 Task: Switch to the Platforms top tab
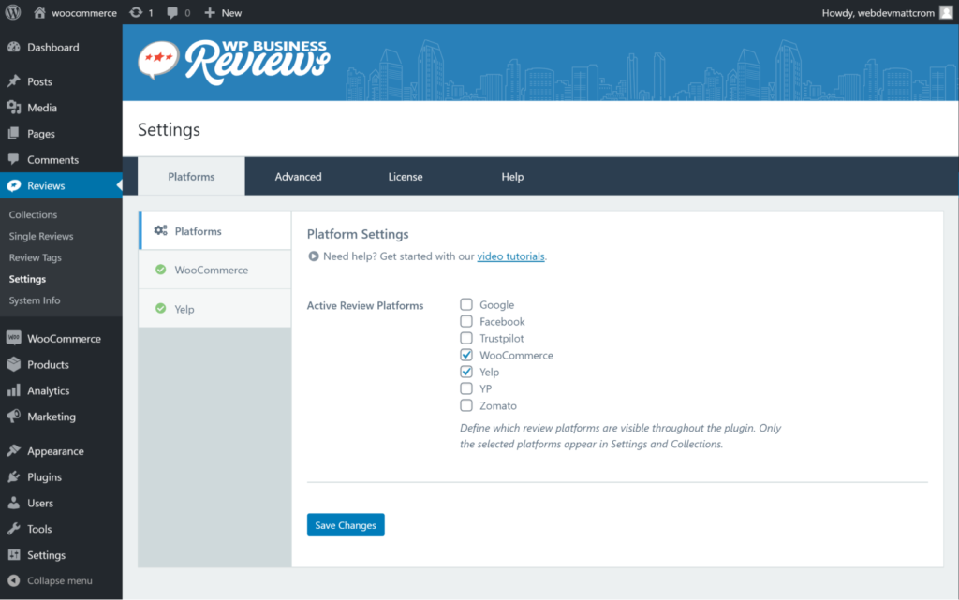pyautogui.click(x=191, y=177)
